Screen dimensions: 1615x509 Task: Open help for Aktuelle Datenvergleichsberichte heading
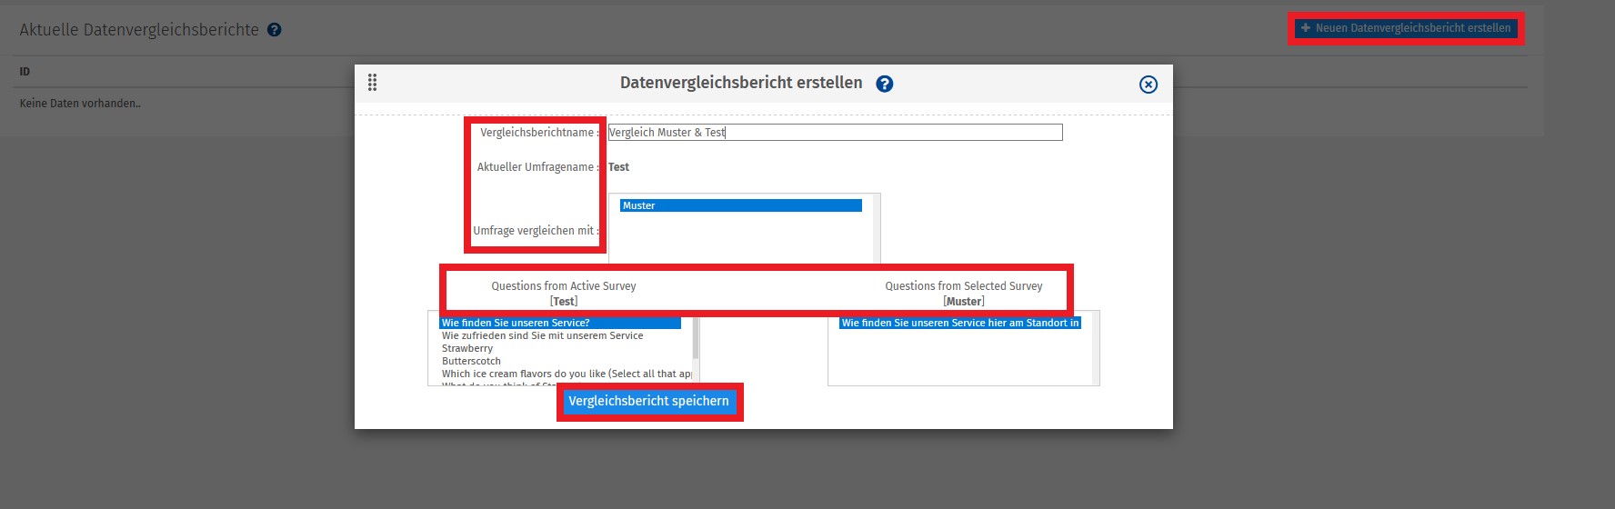click(x=274, y=30)
